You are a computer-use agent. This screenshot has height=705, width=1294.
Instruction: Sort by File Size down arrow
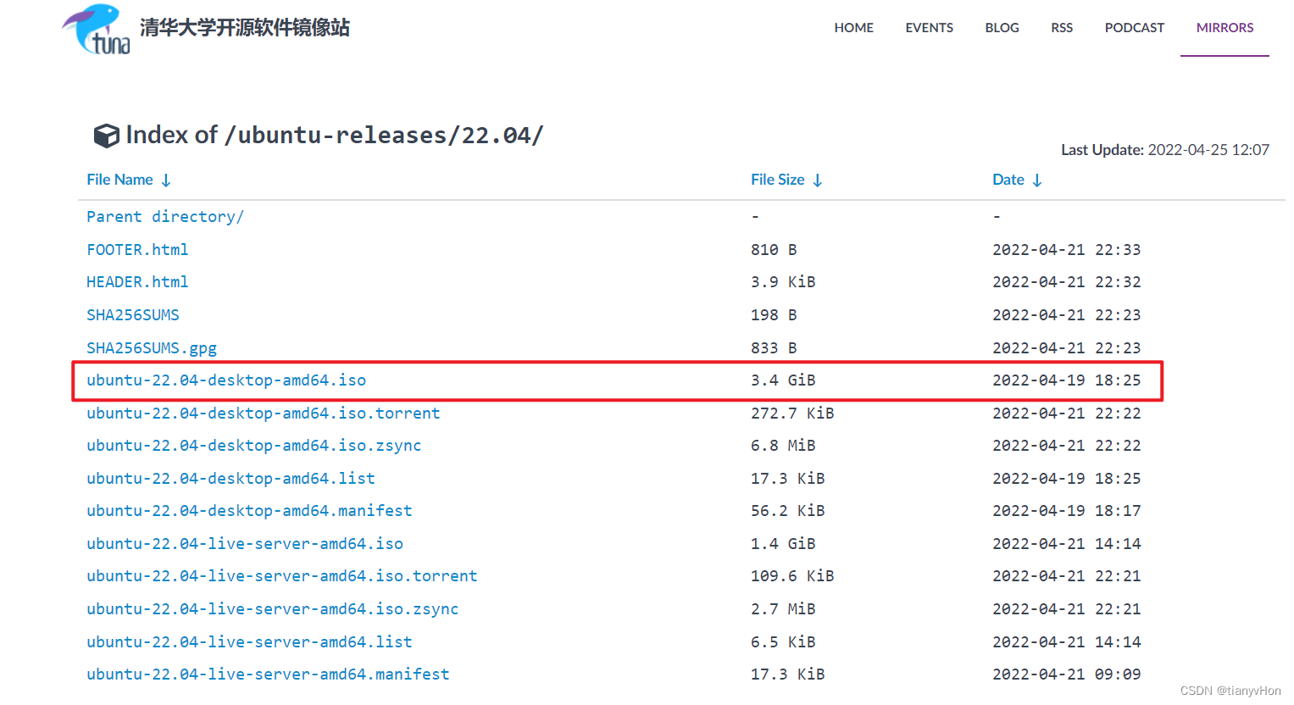(x=818, y=180)
